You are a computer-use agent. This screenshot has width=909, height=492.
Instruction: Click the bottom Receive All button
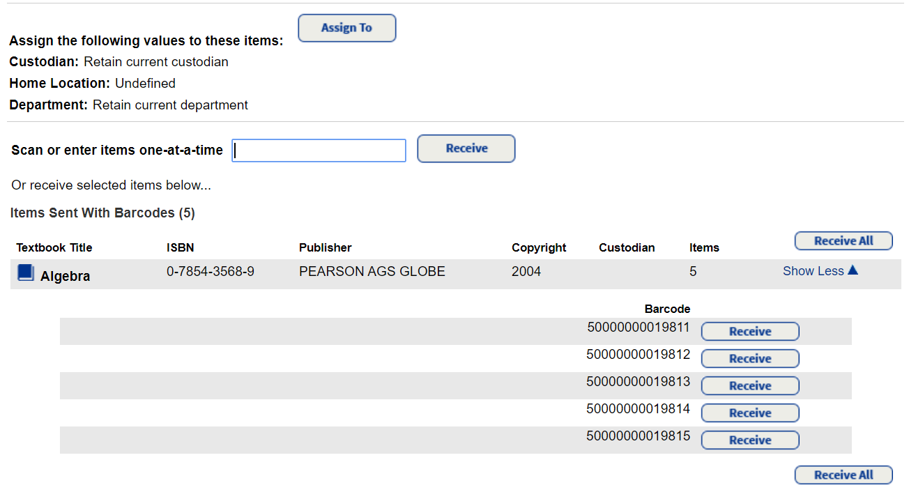(843, 475)
